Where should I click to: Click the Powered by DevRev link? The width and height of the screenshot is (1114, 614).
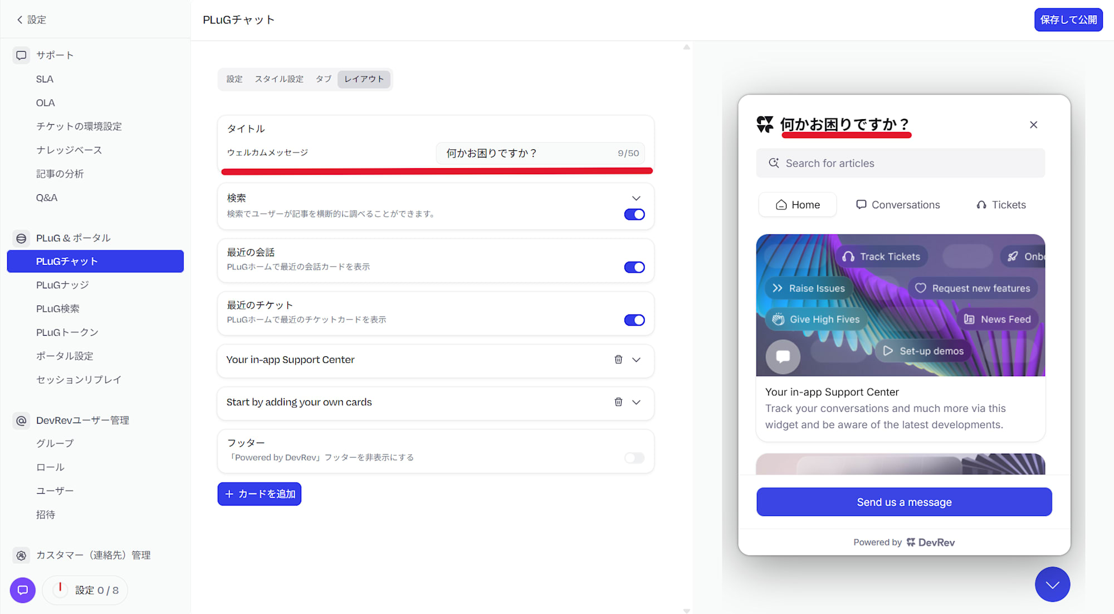click(x=904, y=542)
